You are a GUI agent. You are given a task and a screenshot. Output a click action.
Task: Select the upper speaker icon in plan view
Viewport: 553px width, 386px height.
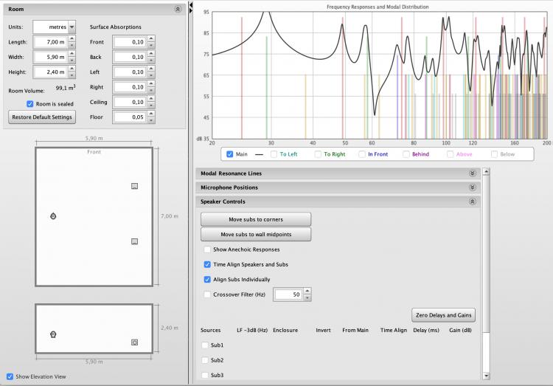[134, 186]
